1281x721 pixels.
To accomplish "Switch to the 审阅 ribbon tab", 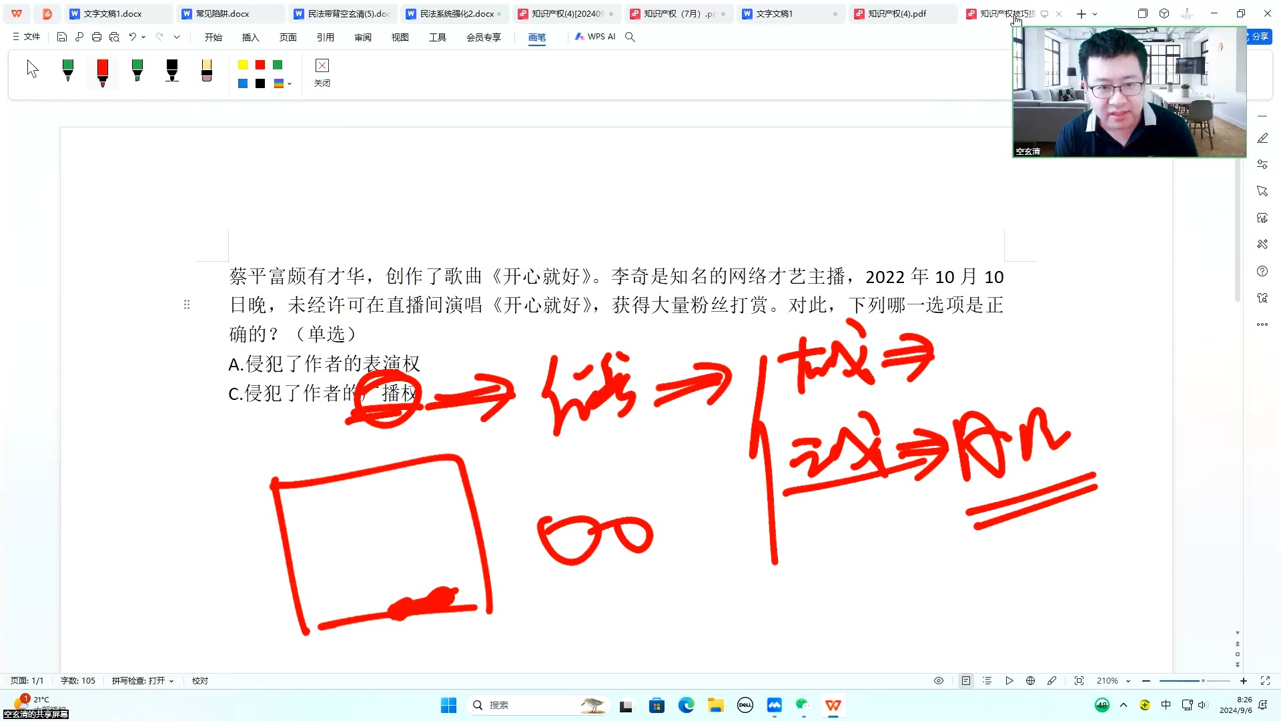I will click(363, 37).
